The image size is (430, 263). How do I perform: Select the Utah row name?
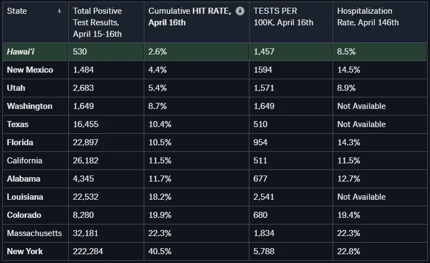(x=16, y=88)
